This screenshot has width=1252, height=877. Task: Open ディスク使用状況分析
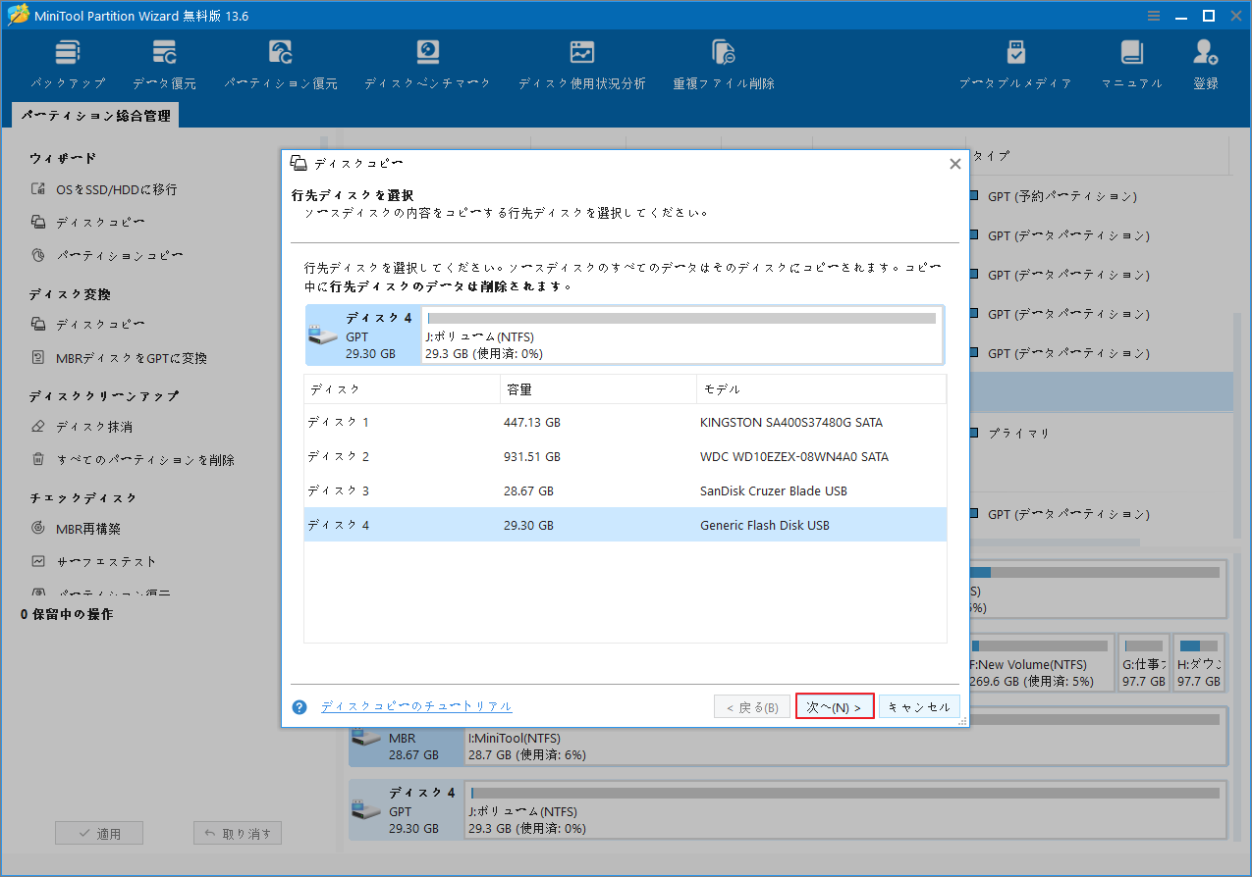pyautogui.click(x=581, y=61)
